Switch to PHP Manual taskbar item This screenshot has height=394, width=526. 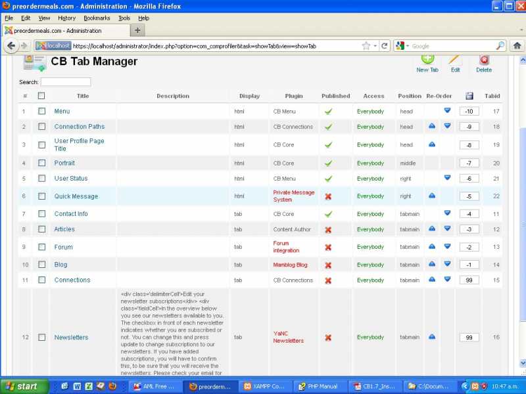click(319, 386)
